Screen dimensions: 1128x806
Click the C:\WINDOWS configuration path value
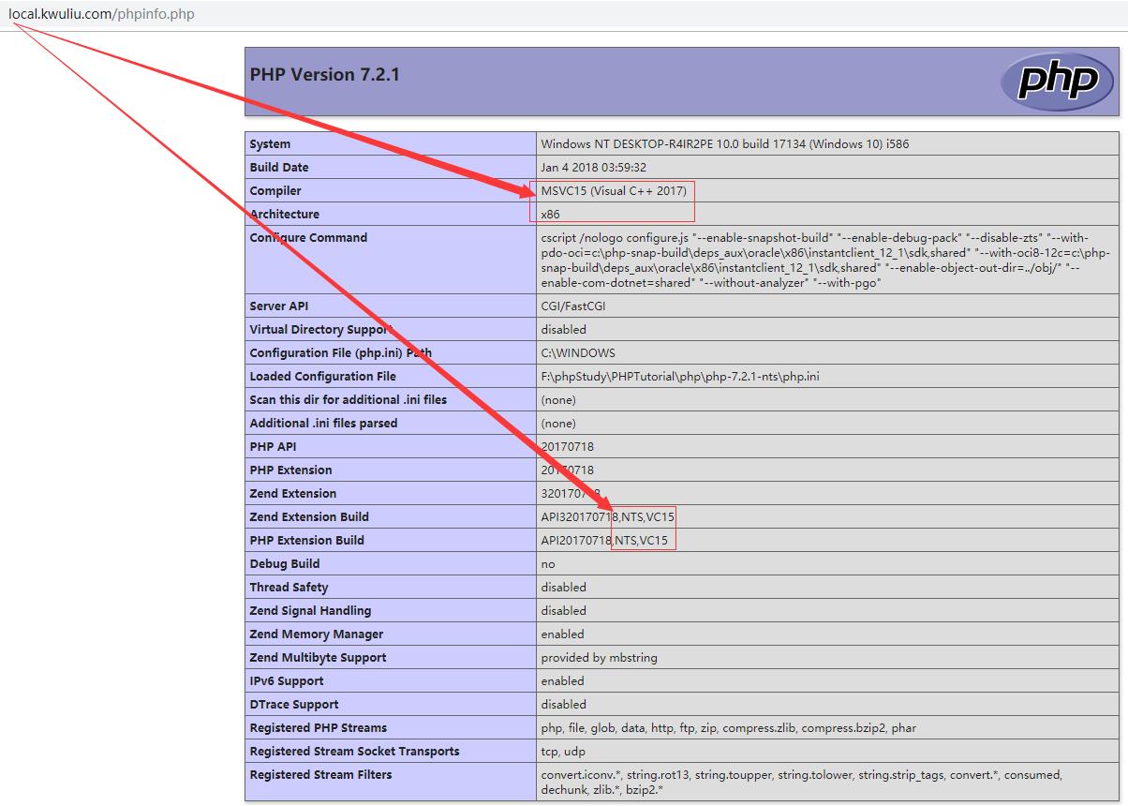pos(577,353)
